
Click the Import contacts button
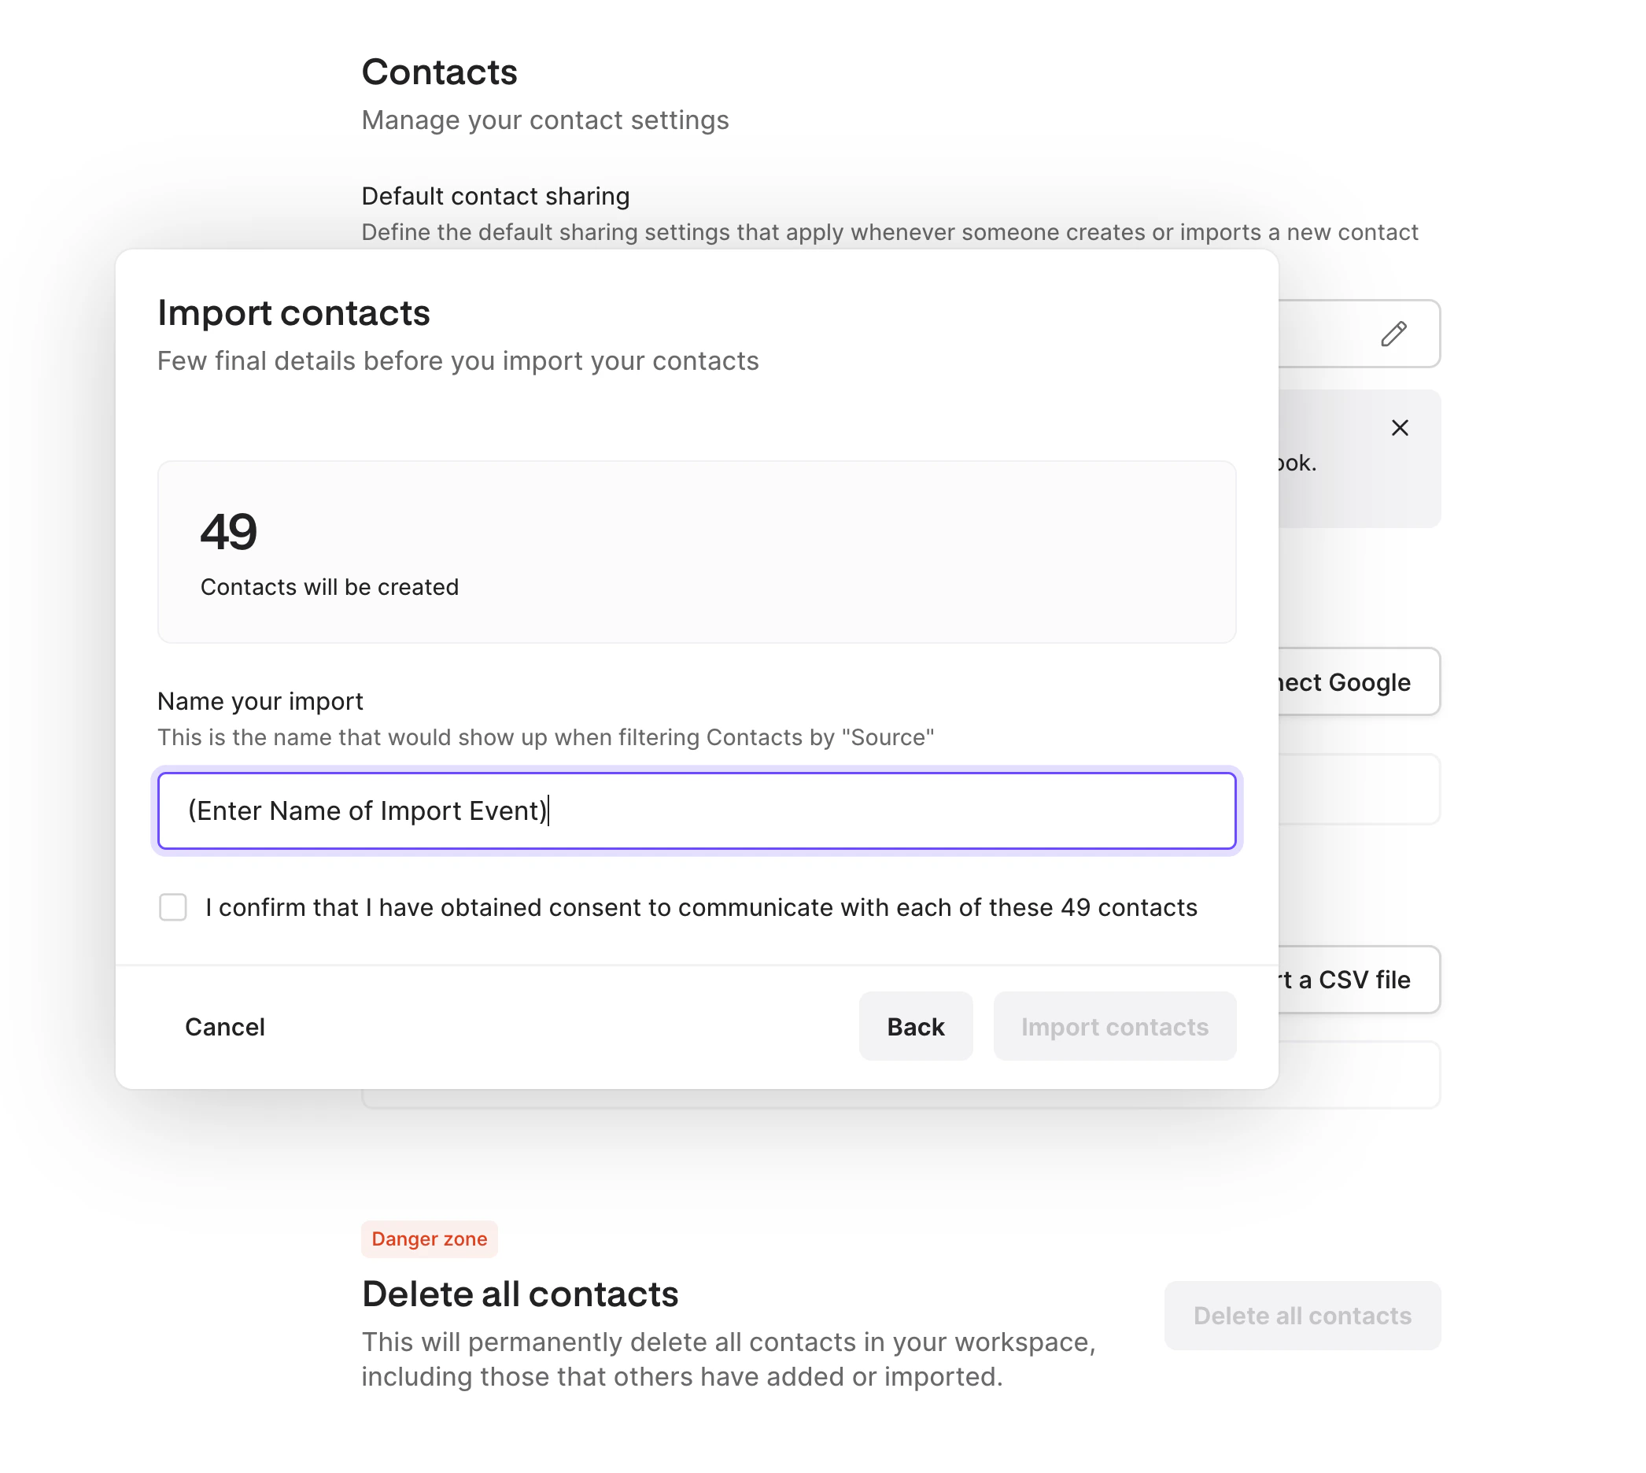tap(1115, 1026)
